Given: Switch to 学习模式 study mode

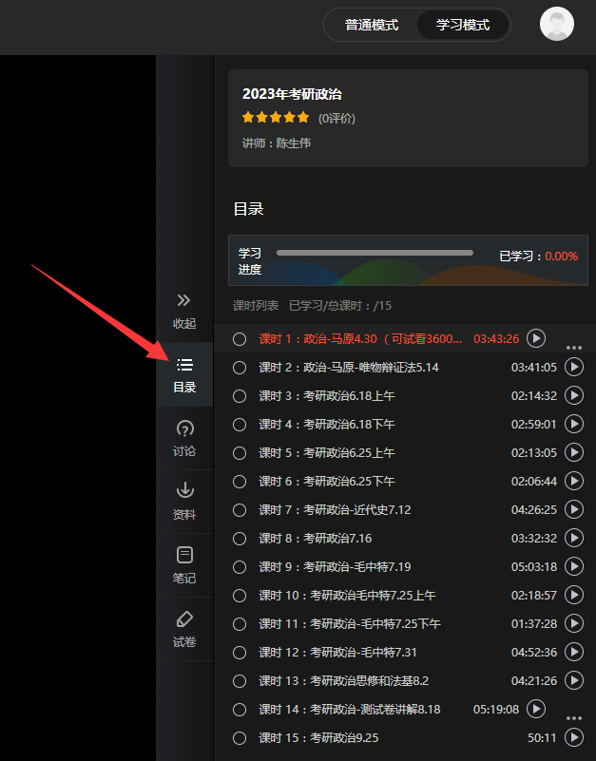Looking at the screenshot, I should point(462,25).
